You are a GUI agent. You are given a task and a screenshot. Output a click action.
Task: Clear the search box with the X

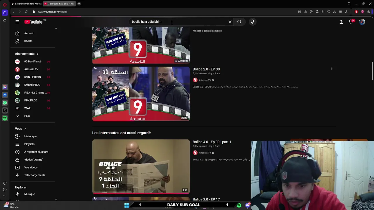tap(230, 22)
